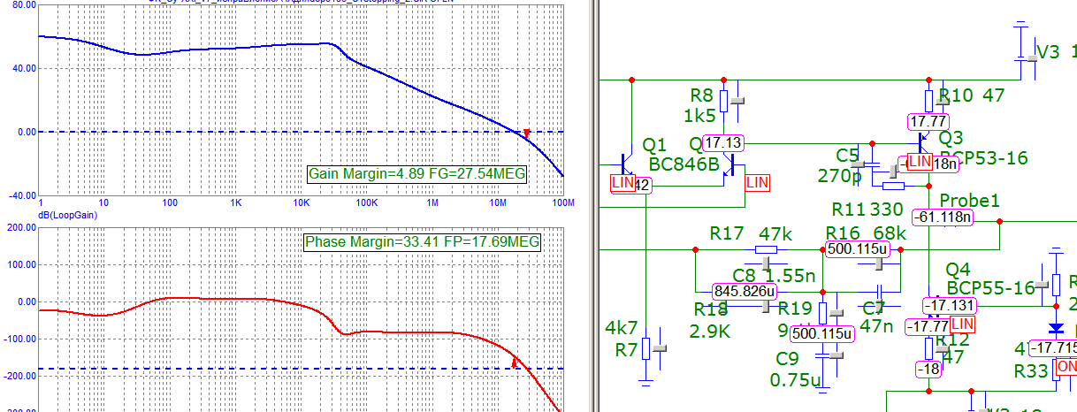Viewport: 1077px width, 412px height.
Task: Select the R10 47 resistor symbol
Action: click(928, 100)
